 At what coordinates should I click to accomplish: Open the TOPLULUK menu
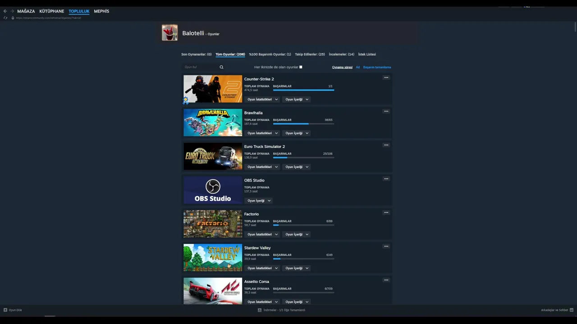coord(79,11)
